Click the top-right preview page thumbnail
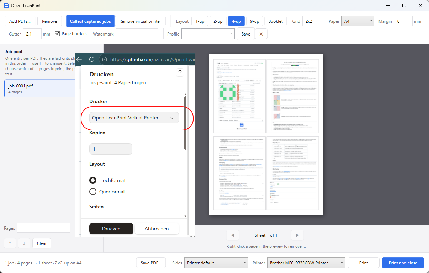 click(x=292, y=96)
